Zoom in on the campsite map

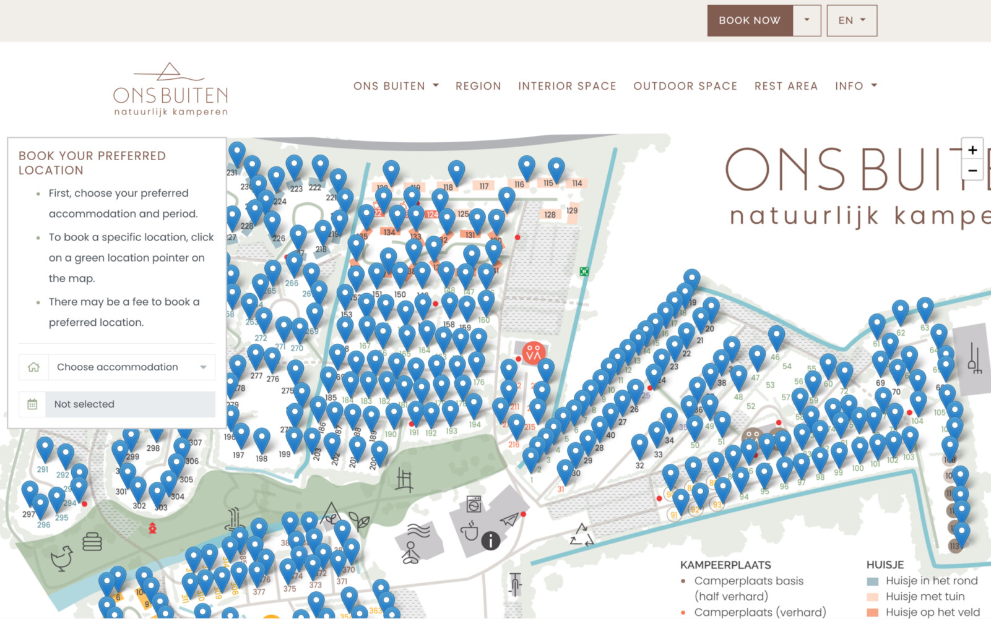coord(972,150)
